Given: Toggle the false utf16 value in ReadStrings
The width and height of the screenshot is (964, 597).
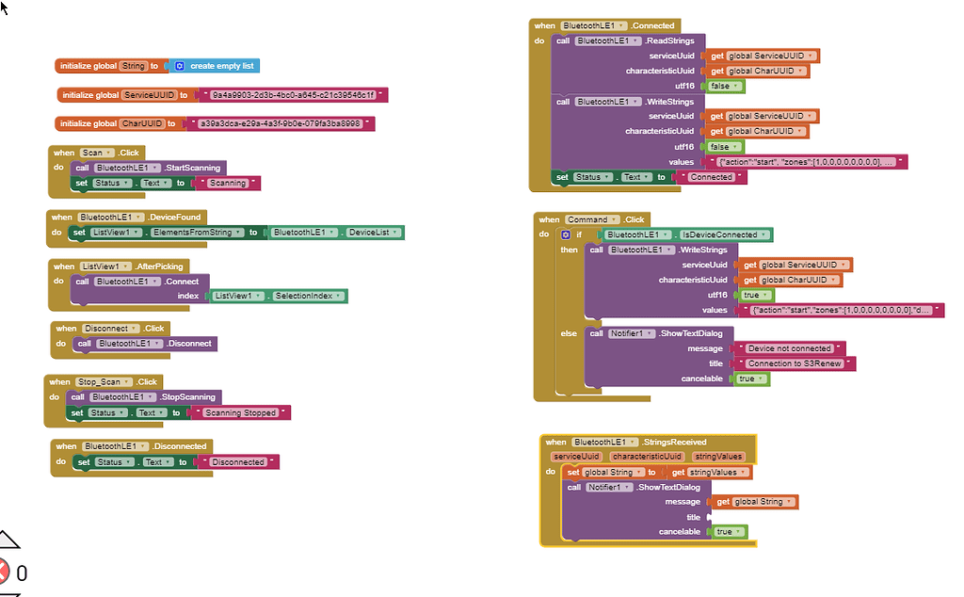Looking at the screenshot, I should tap(724, 86).
